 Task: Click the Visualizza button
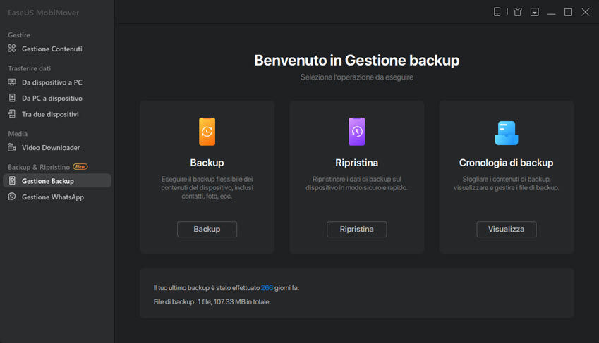point(506,229)
